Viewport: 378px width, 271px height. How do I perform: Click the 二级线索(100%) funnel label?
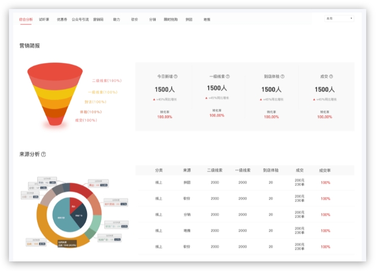point(107,81)
